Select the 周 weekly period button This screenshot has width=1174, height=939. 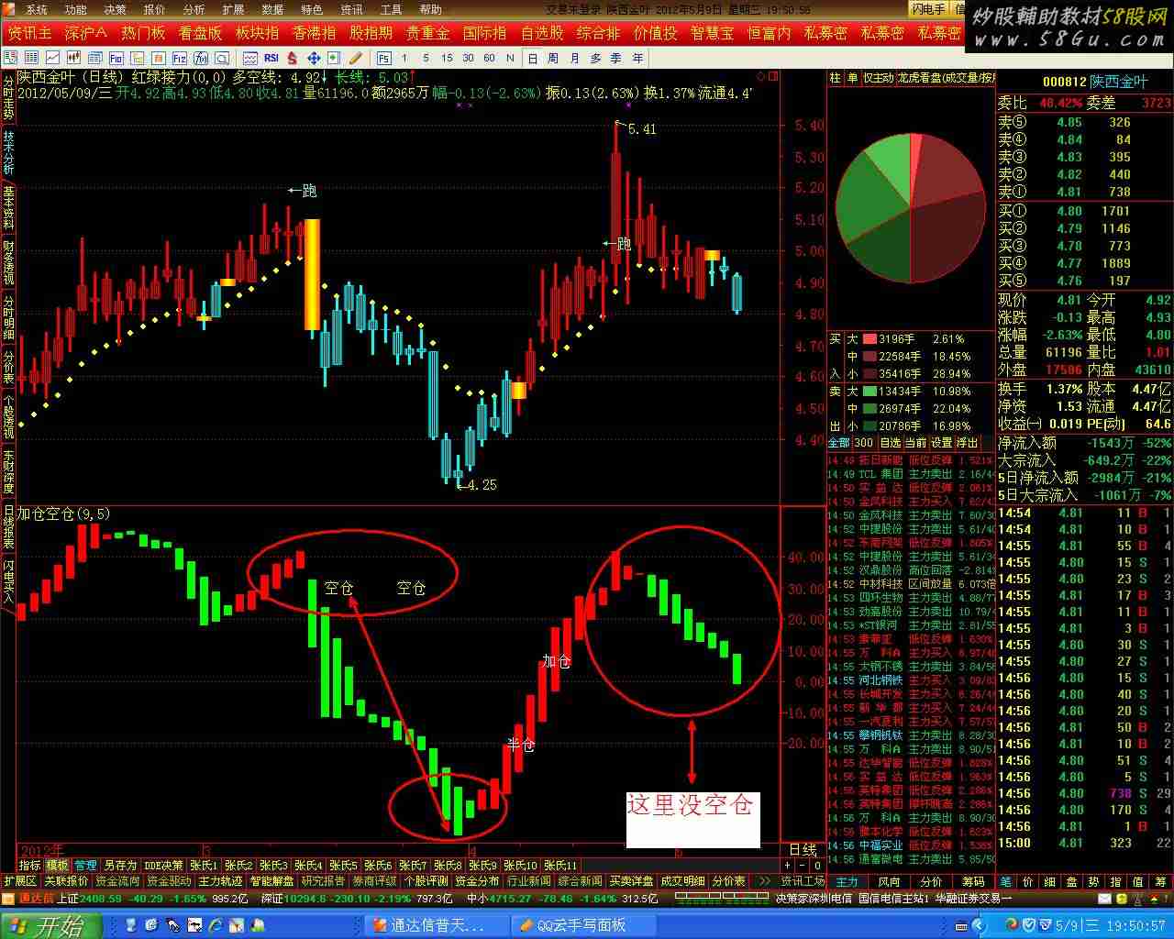(553, 58)
